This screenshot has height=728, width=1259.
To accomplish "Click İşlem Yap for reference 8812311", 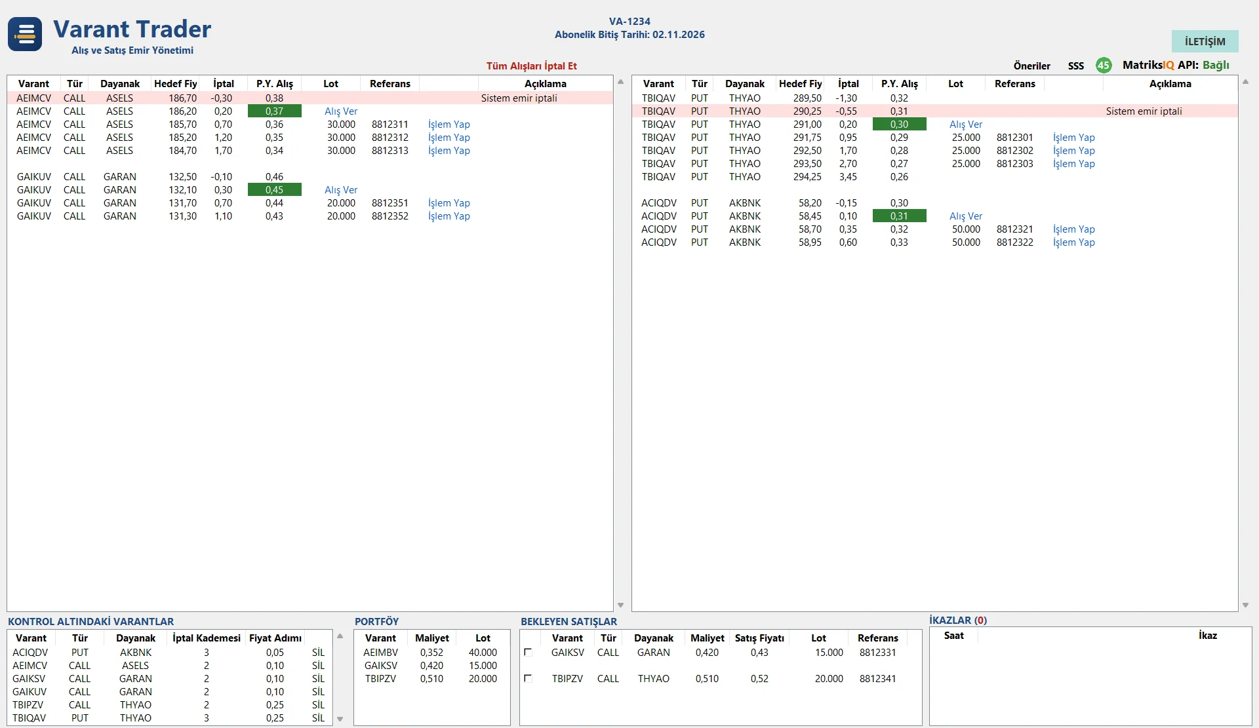I will click(449, 124).
